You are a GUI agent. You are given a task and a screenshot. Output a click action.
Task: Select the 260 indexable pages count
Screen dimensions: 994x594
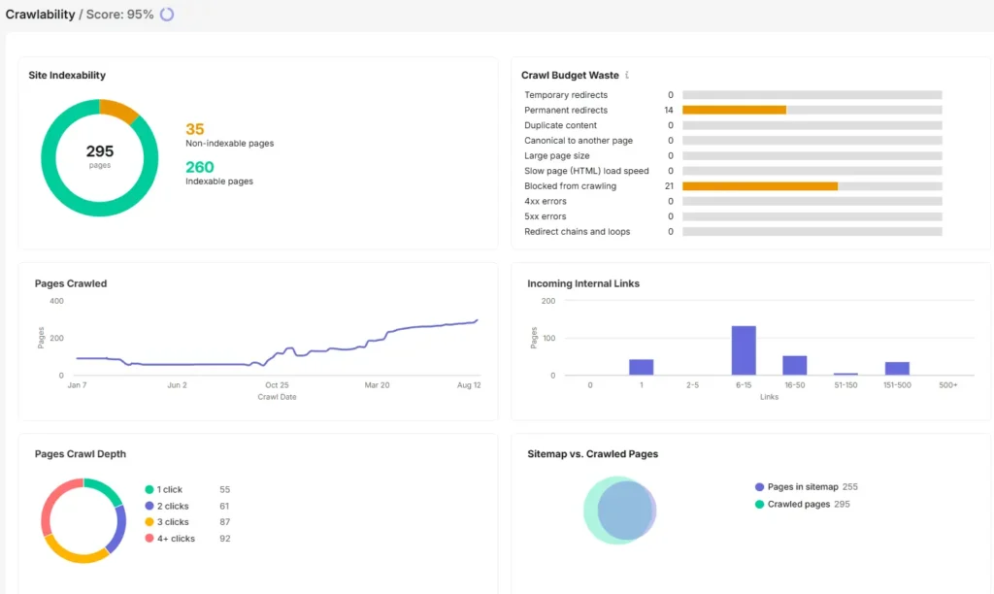click(x=200, y=167)
